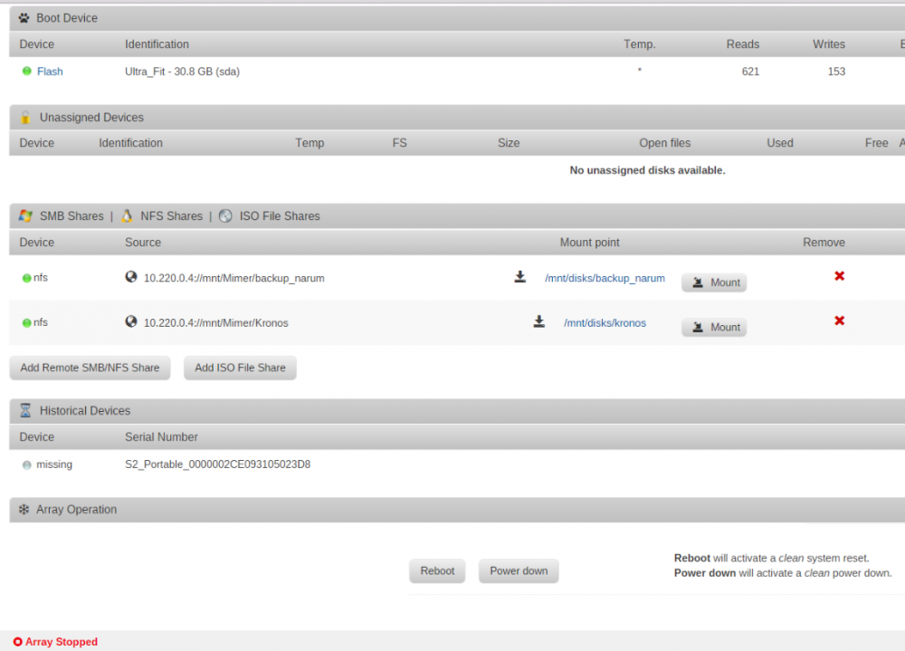Click the Array Stopped status text
Image resolution: width=905 pixels, height=651 pixels.
[x=62, y=642]
